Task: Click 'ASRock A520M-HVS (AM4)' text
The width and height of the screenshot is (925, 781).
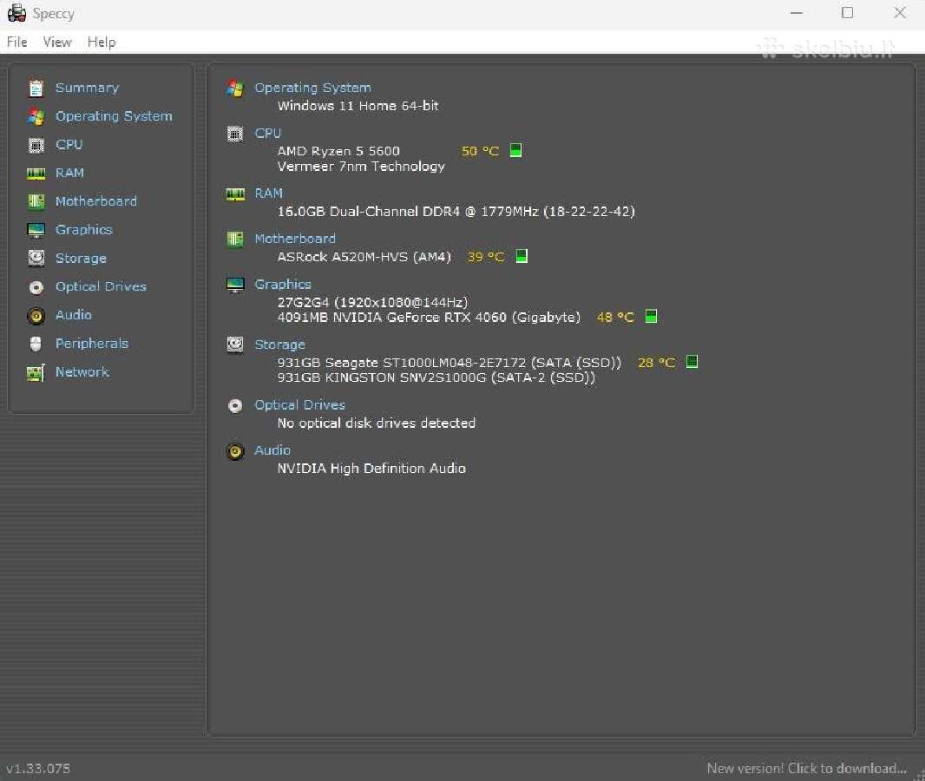Action: pyautogui.click(x=364, y=257)
